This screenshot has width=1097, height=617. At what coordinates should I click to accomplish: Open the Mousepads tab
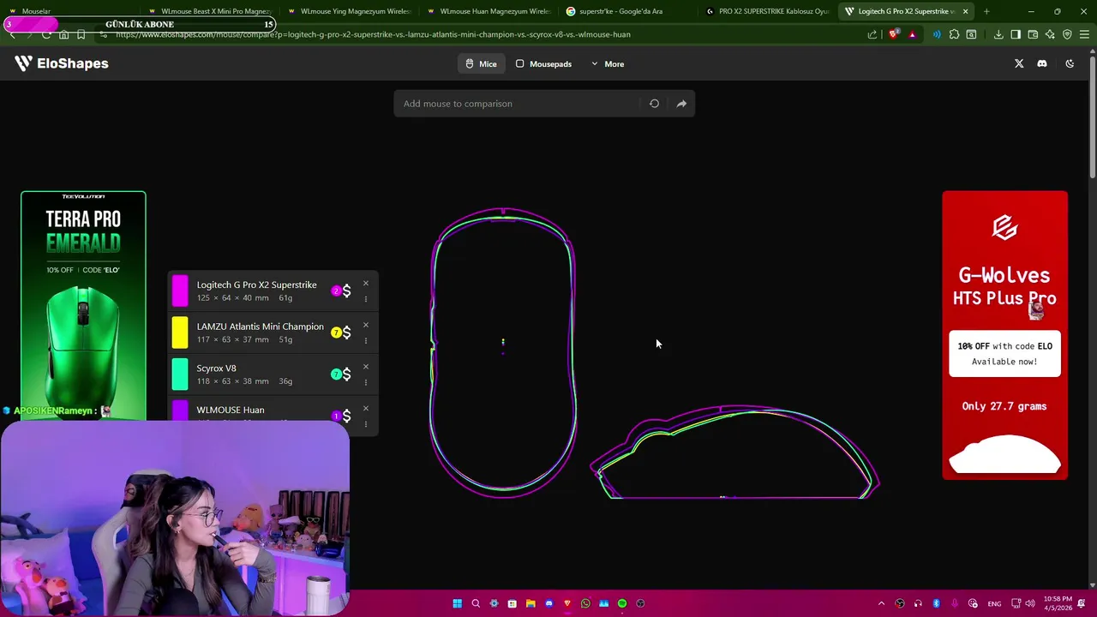click(543, 64)
